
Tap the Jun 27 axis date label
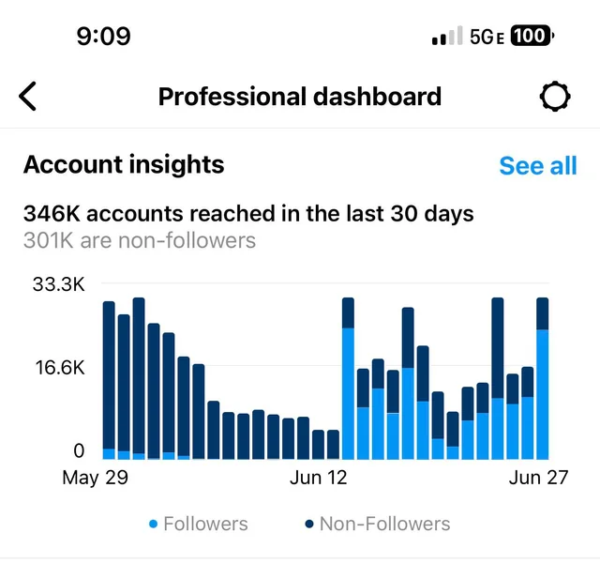538,478
